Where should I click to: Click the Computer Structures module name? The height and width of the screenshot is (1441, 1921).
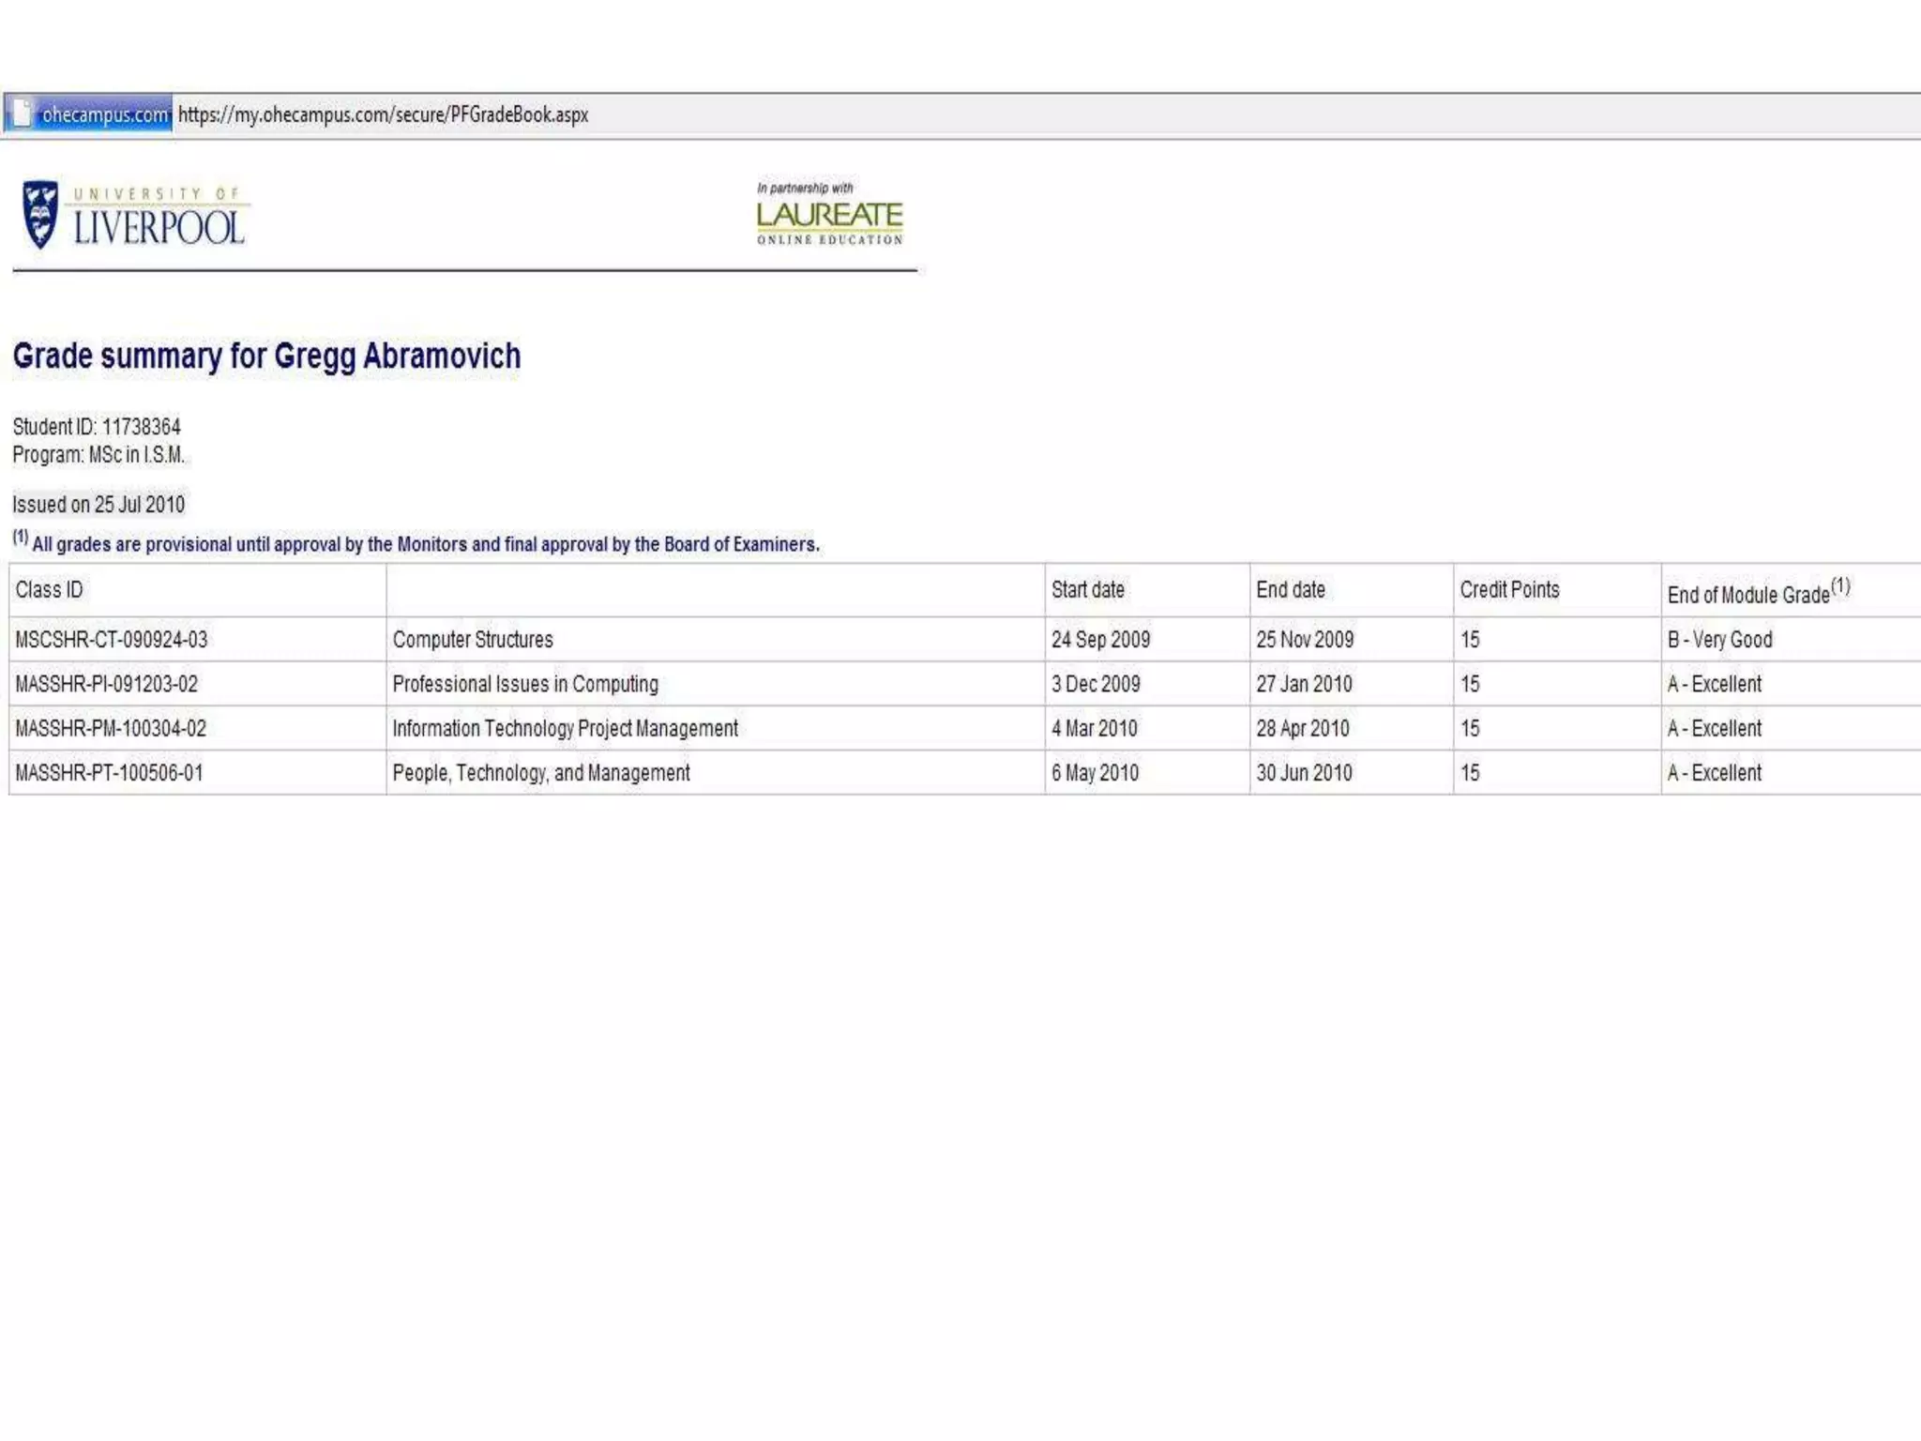473,640
